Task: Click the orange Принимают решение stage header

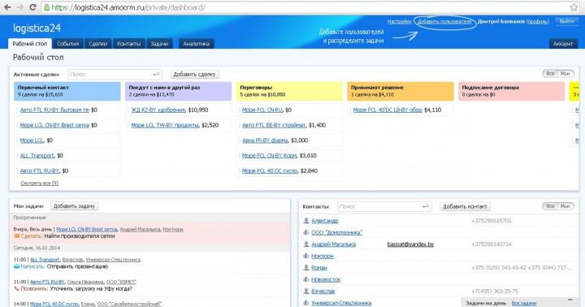Action: pos(401,91)
